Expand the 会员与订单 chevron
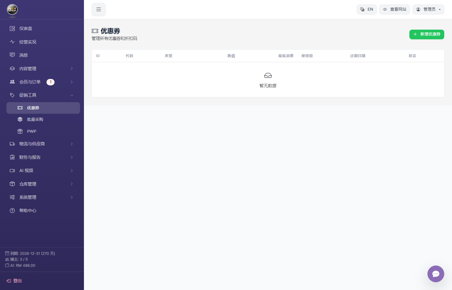 click(72, 82)
